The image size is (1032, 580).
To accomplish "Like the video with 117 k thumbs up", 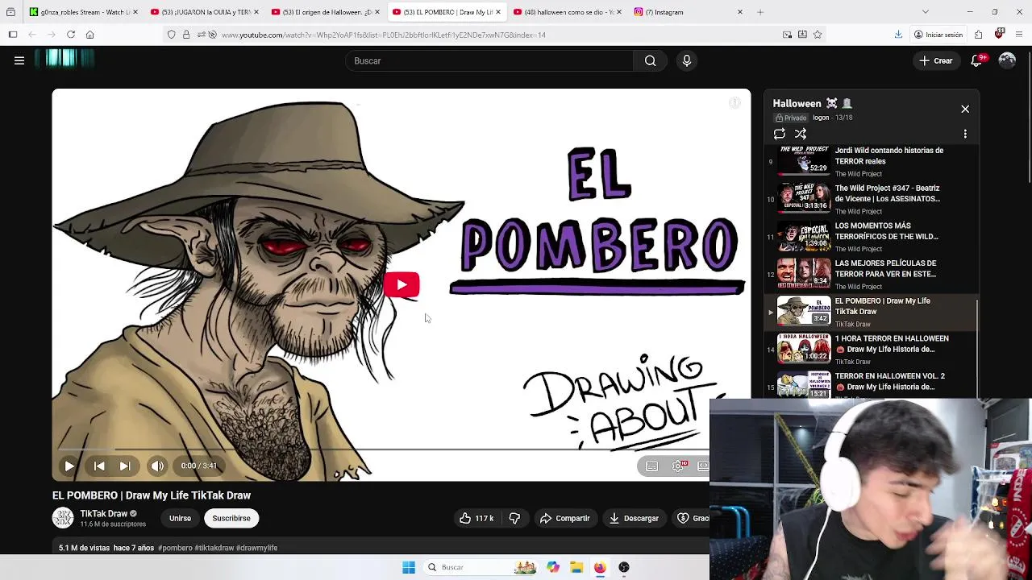I will [x=476, y=518].
